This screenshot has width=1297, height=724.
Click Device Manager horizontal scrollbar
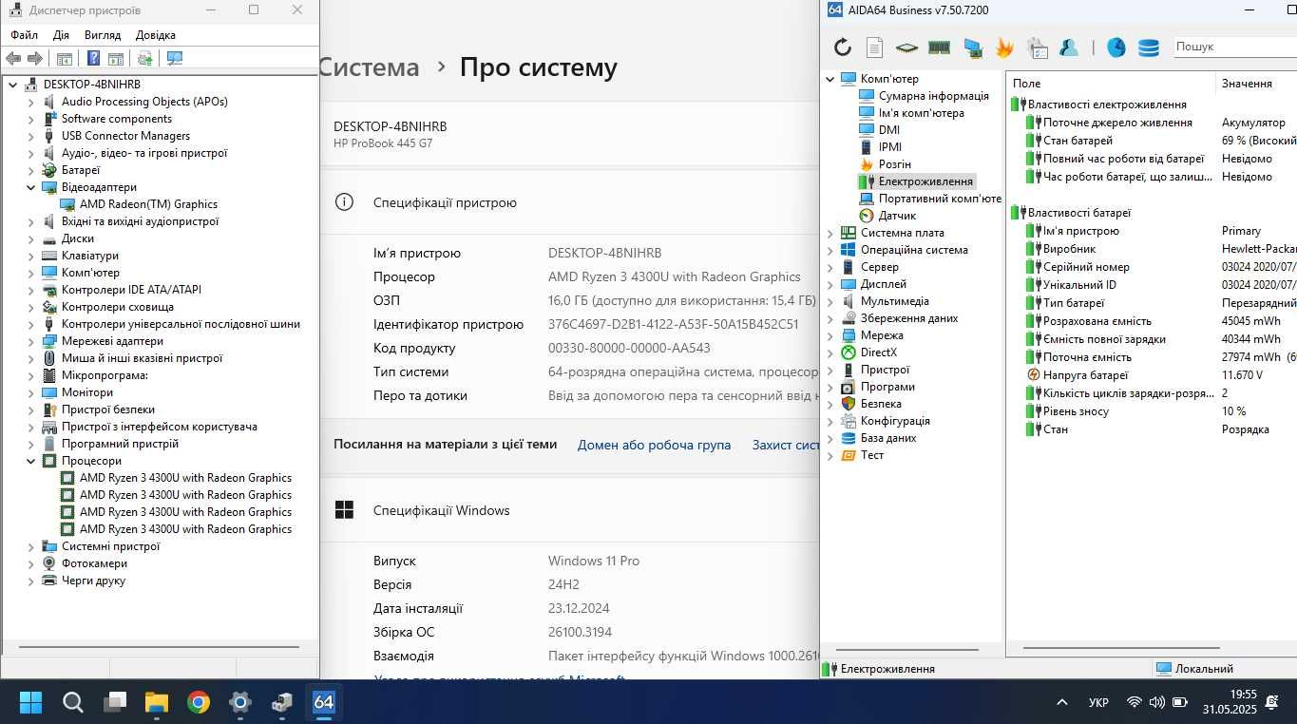coord(160,647)
